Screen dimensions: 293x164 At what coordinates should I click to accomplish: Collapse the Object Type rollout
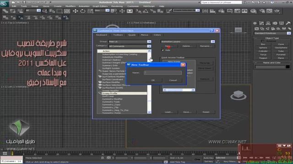[272, 38]
